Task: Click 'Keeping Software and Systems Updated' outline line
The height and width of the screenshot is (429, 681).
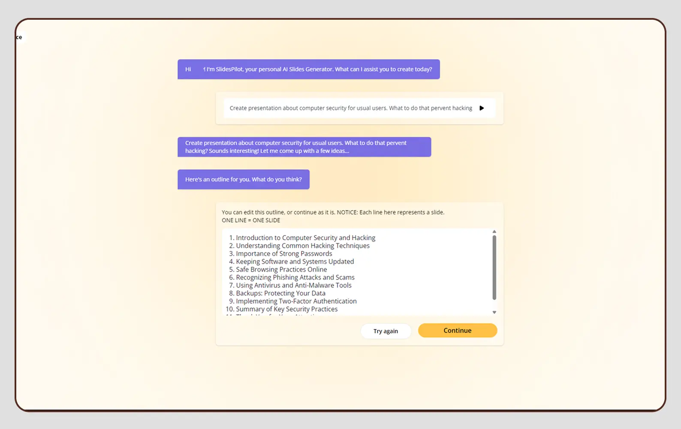Action: click(x=295, y=262)
